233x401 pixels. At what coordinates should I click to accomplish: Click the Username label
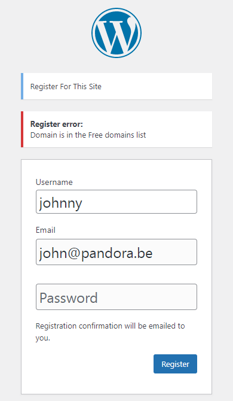pyautogui.click(x=54, y=182)
